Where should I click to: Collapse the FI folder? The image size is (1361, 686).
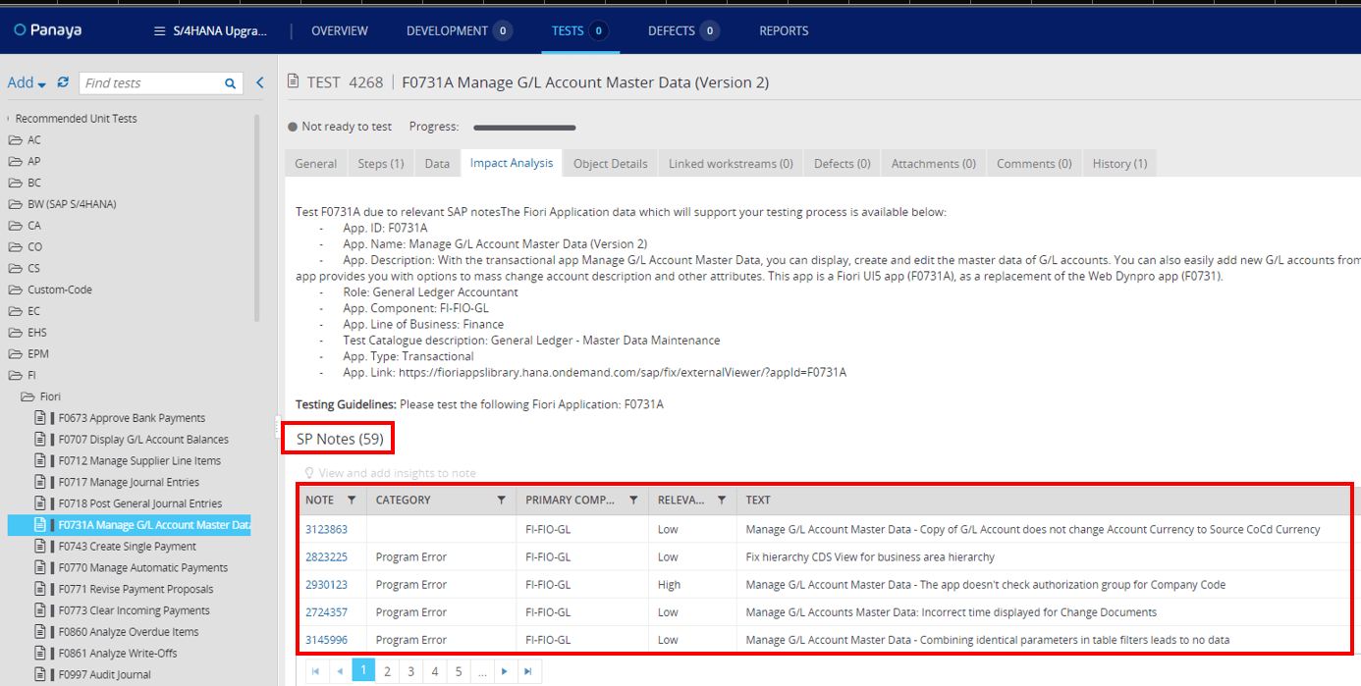[x=23, y=375]
